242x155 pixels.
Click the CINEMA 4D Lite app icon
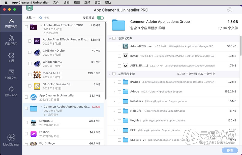(37, 52)
